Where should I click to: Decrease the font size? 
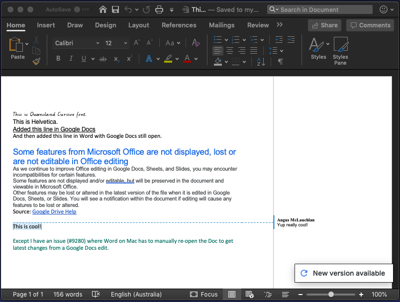click(x=150, y=43)
